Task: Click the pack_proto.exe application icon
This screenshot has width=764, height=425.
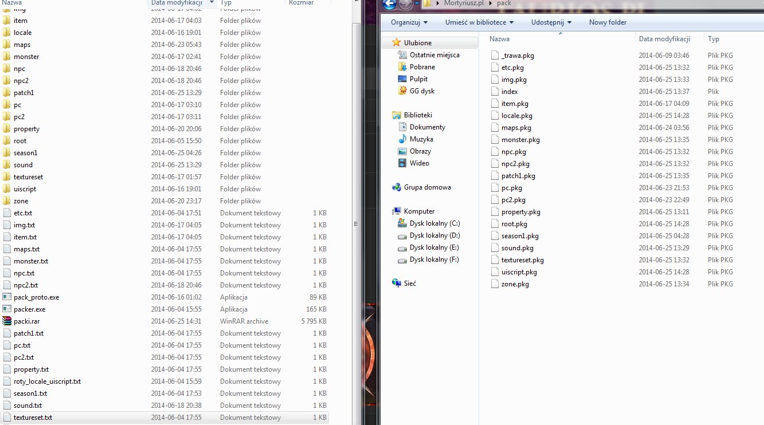Action: (x=7, y=297)
